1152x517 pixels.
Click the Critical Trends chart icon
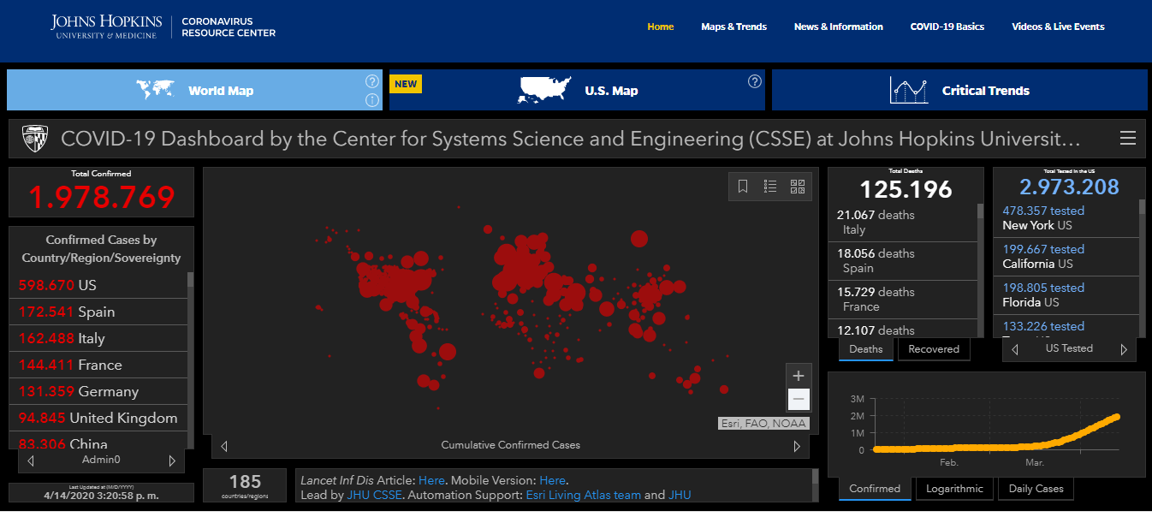pyautogui.click(x=909, y=90)
